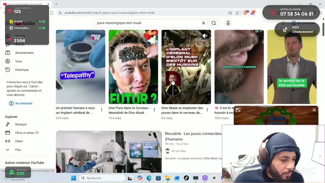The height and width of the screenshot is (183, 325).
Task: Open title "Une Puce dans le Cerveau - Neuralink"
Action: (129, 110)
